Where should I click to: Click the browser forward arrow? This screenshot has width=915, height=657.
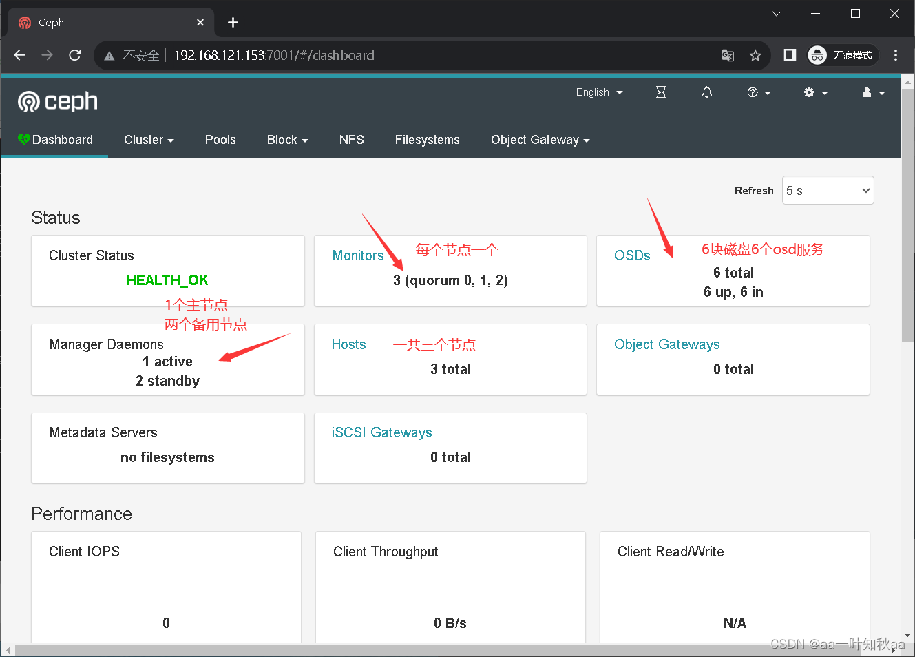click(47, 55)
